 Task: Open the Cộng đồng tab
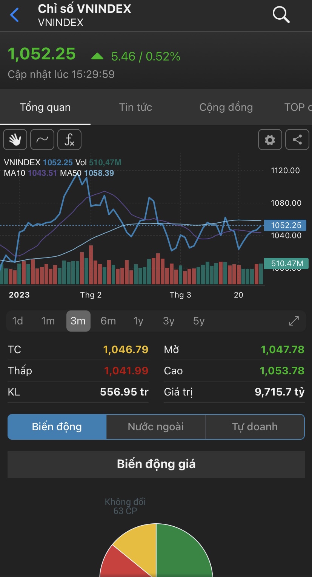(x=226, y=107)
